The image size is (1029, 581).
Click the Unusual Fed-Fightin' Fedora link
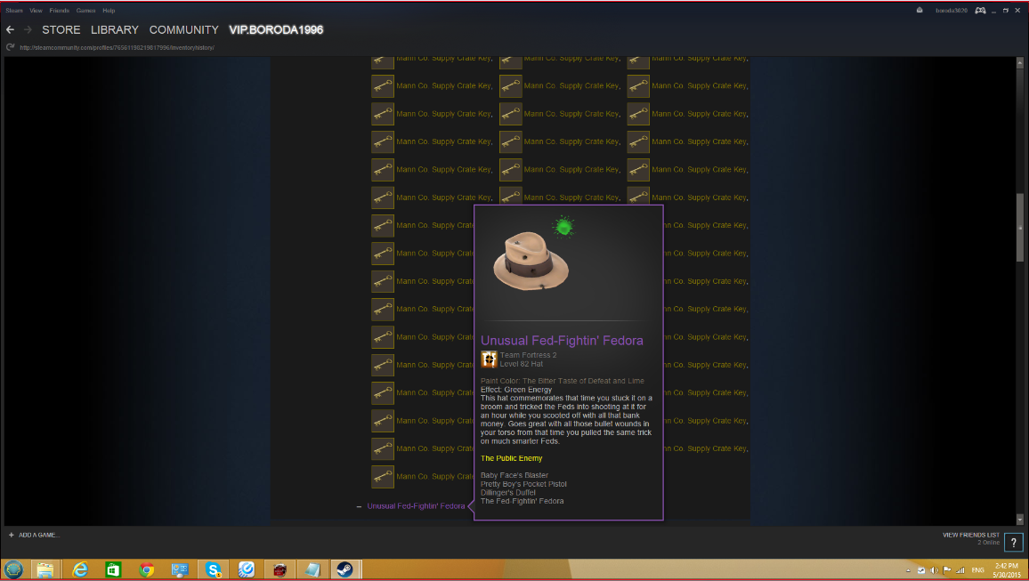(x=416, y=506)
